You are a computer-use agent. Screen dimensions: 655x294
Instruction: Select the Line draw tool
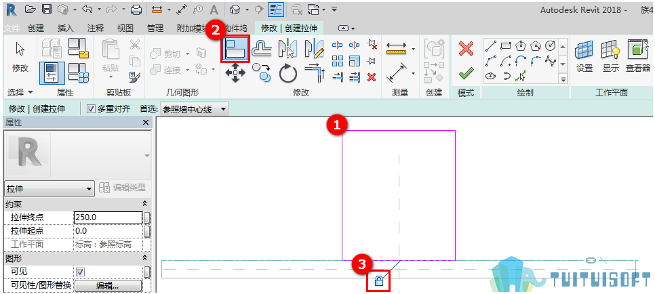click(x=491, y=45)
